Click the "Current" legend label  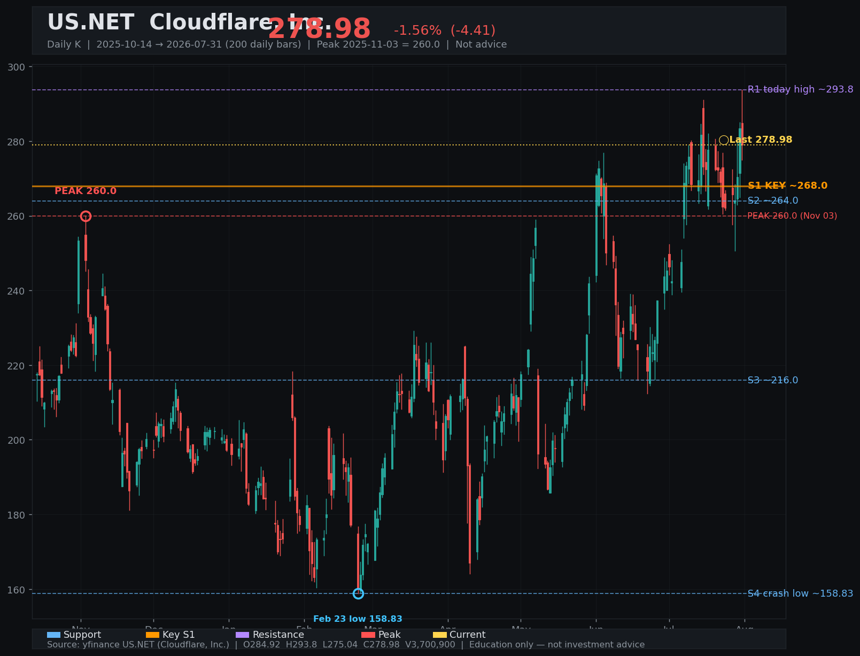(x=468, y=635)
